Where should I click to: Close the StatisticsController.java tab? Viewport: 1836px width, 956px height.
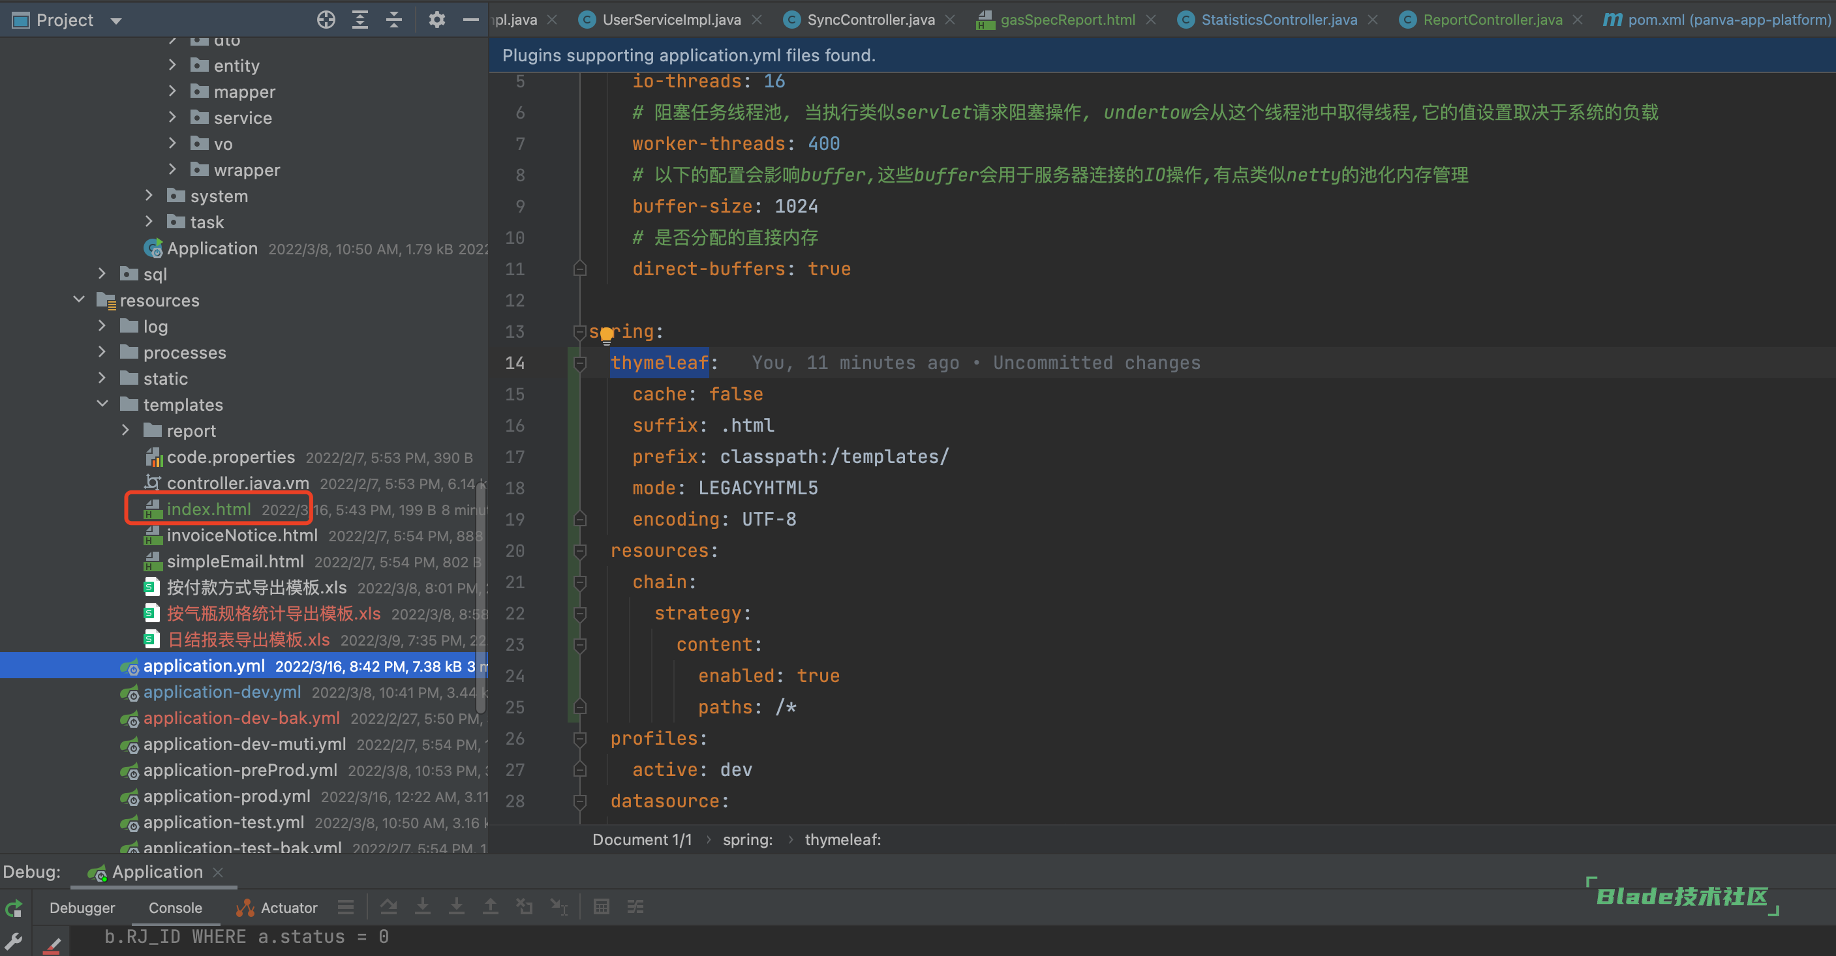(x=1373, y=20)
